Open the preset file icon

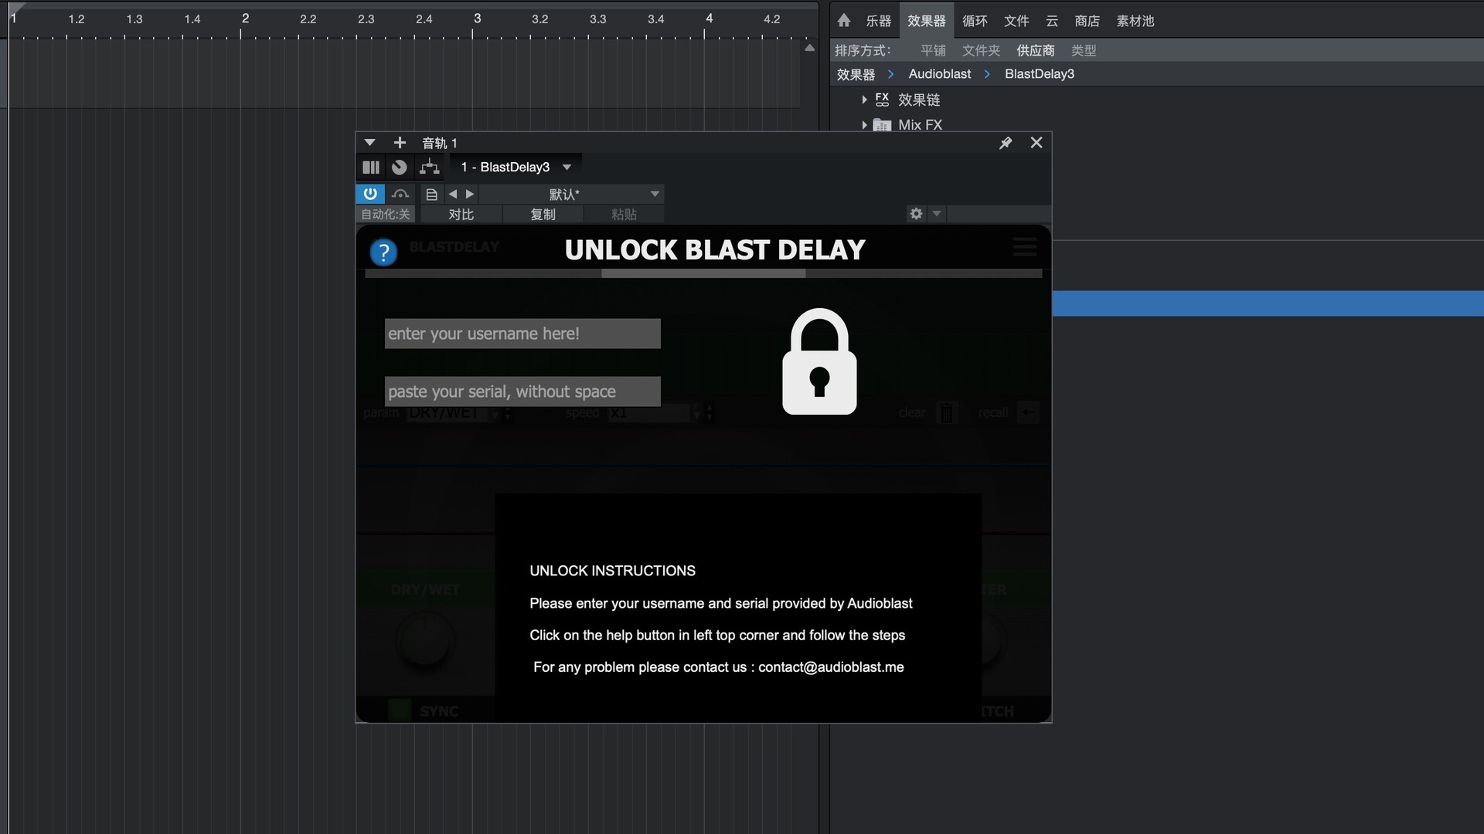431,195
